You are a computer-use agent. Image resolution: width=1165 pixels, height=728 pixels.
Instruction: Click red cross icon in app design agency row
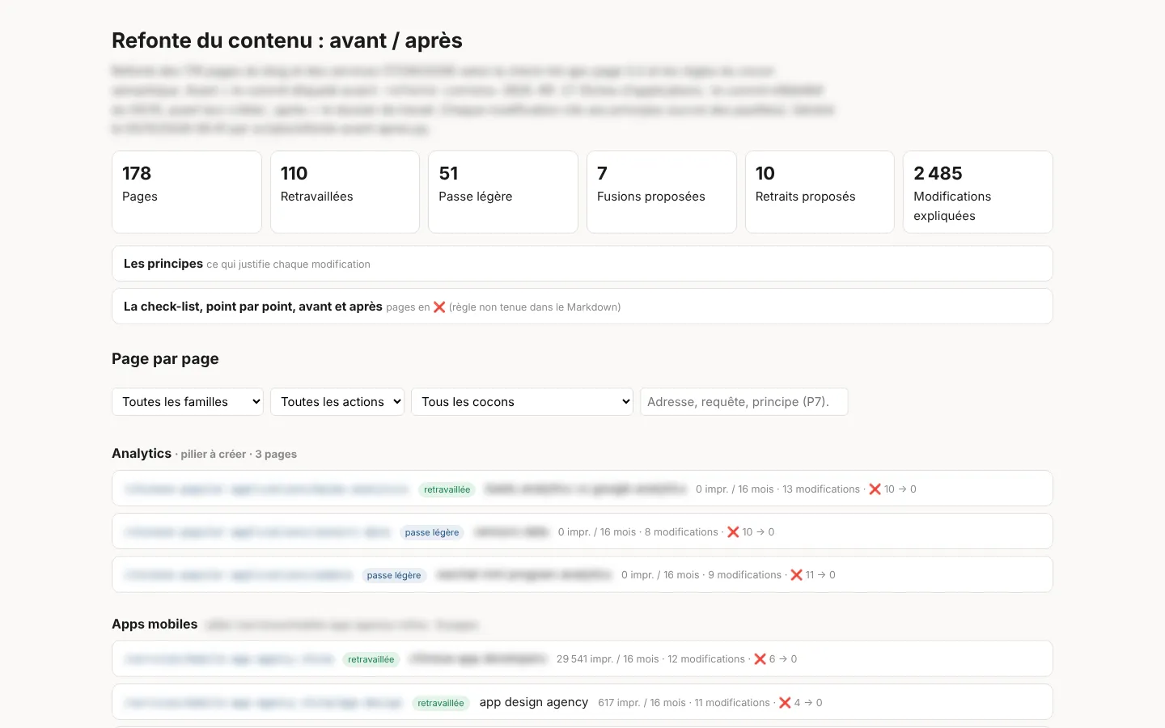pos(785,703)
